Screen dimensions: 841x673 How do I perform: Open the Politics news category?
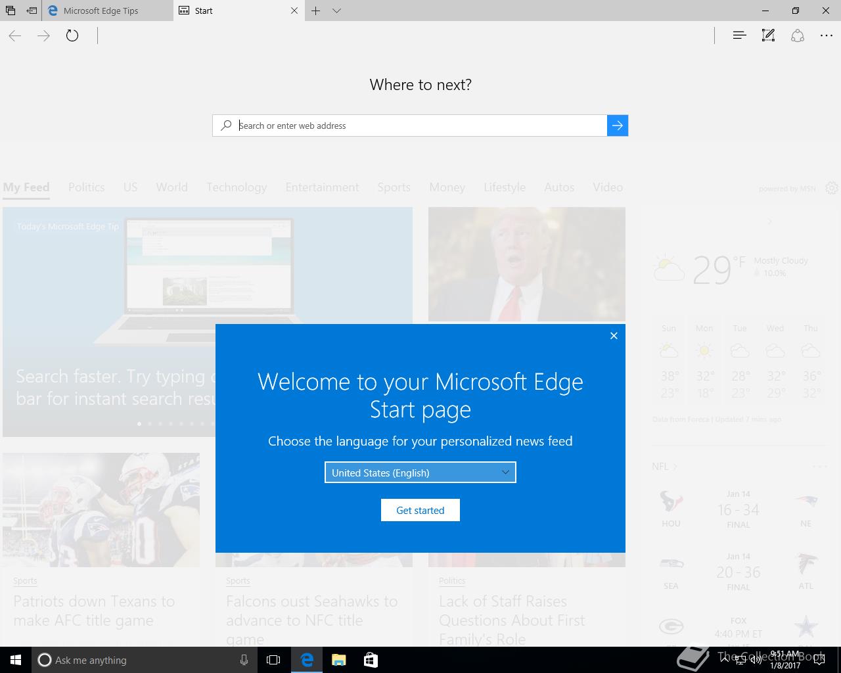[87, 187]
